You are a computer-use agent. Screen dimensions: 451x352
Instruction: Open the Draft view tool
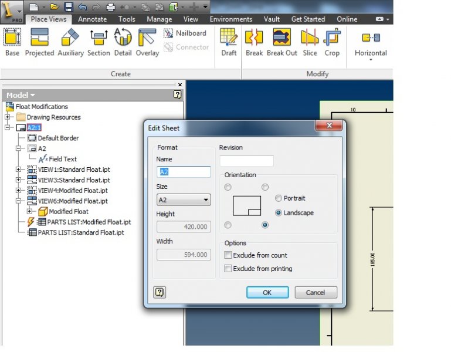(x=229, y=42)
